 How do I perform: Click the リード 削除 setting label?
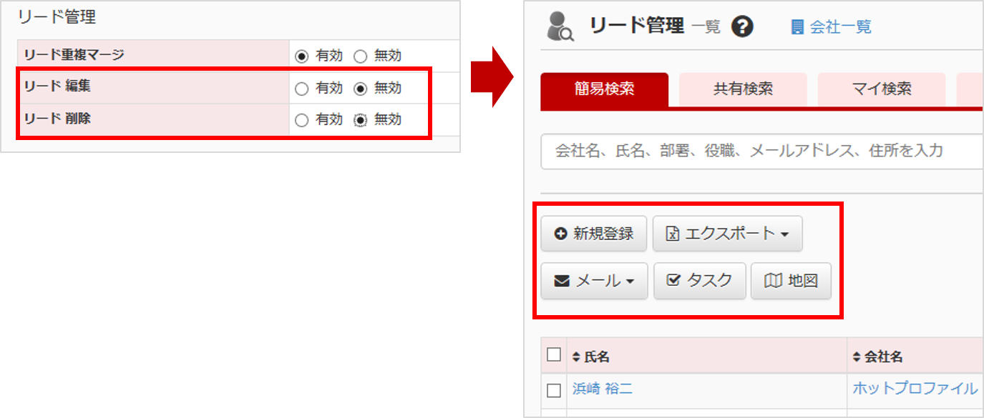tap(57, 119)
